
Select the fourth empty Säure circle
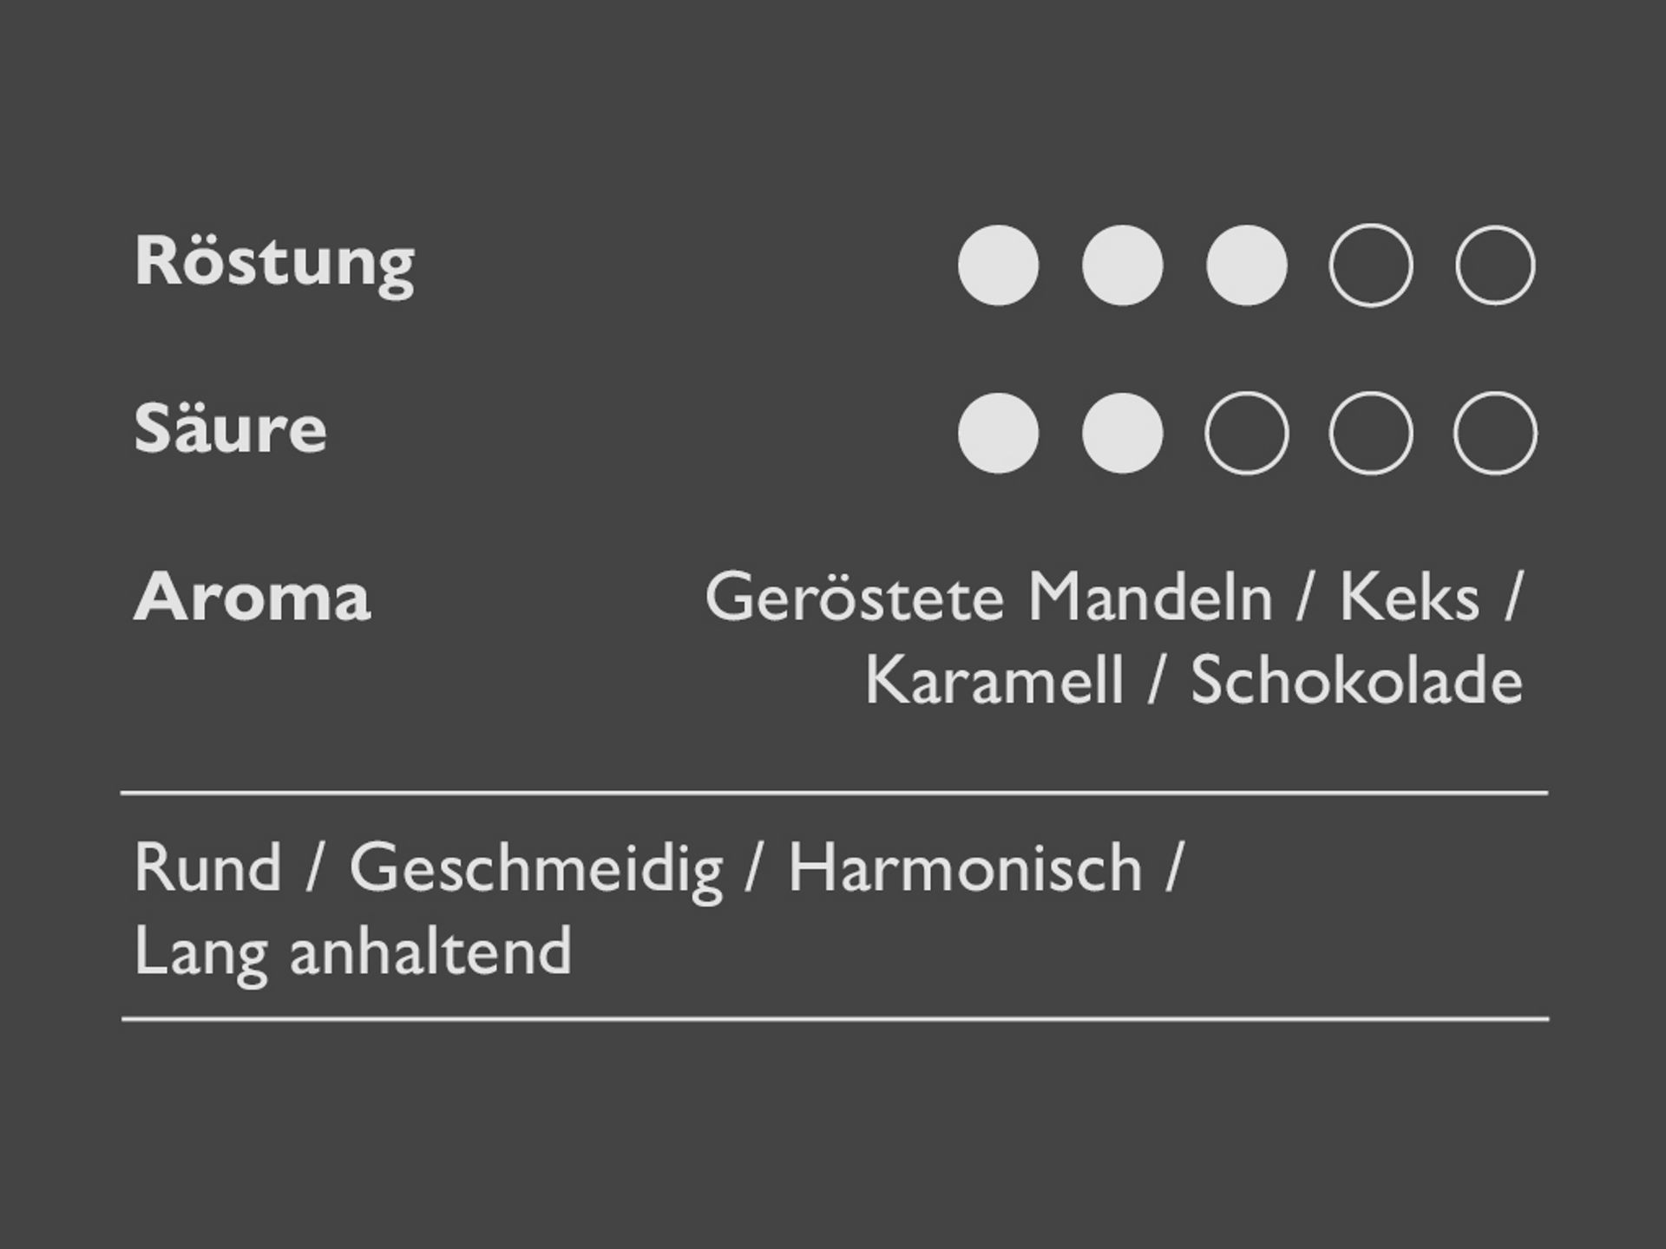[1370, 433]
